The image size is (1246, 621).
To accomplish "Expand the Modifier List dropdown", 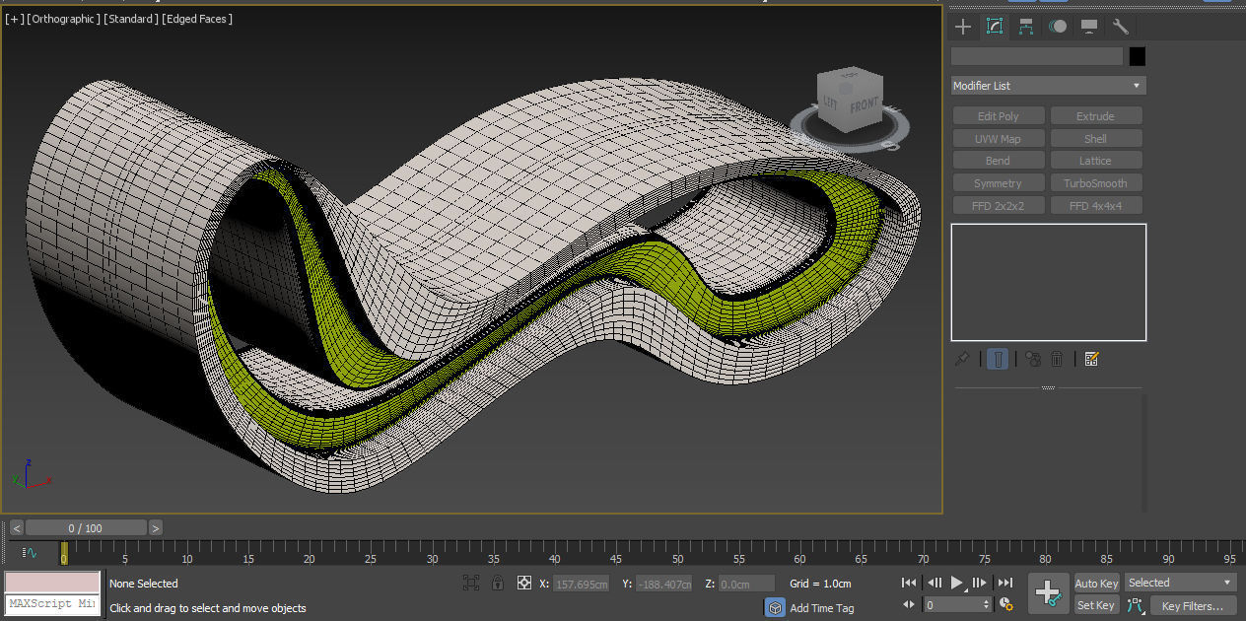I will (1049, 86).
